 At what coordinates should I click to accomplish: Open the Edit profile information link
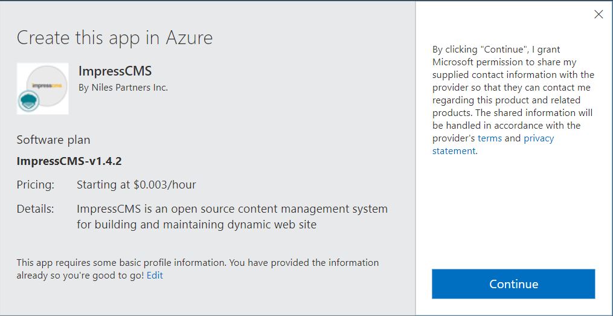[x=155, y=276]
